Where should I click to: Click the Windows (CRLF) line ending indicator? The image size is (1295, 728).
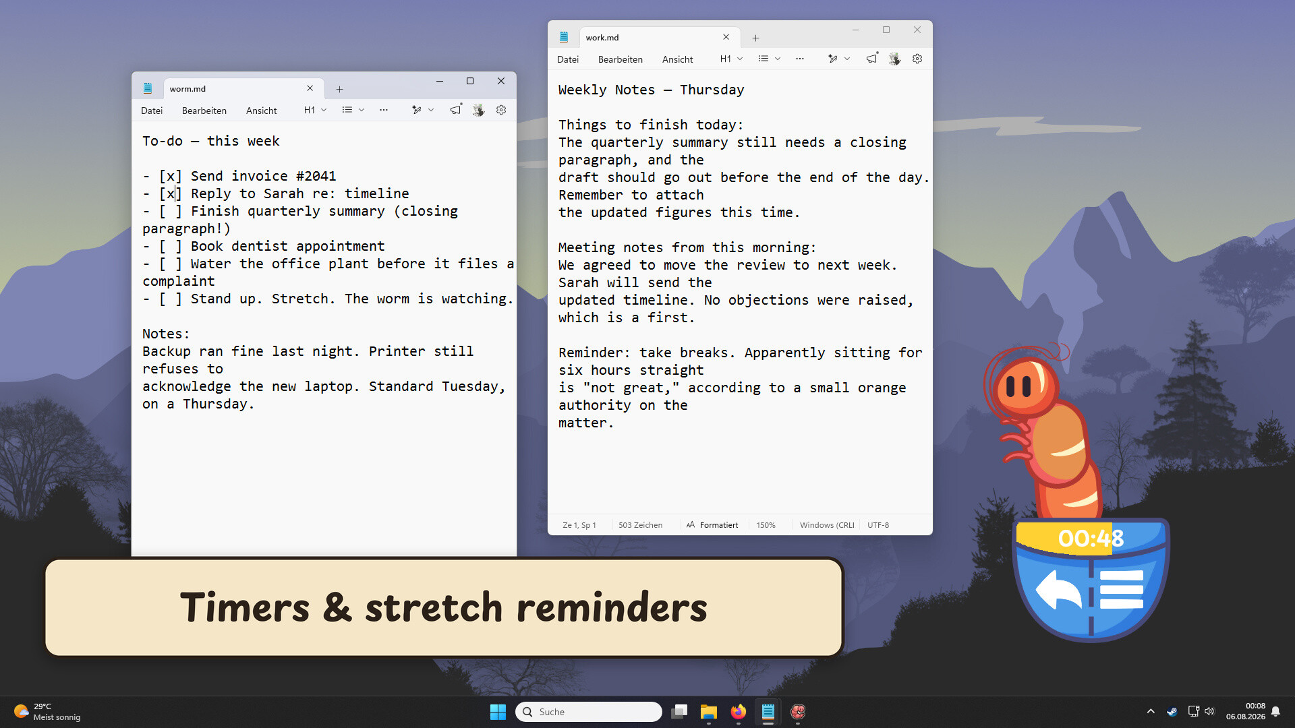pyautogui.click(x=827, y=525)
